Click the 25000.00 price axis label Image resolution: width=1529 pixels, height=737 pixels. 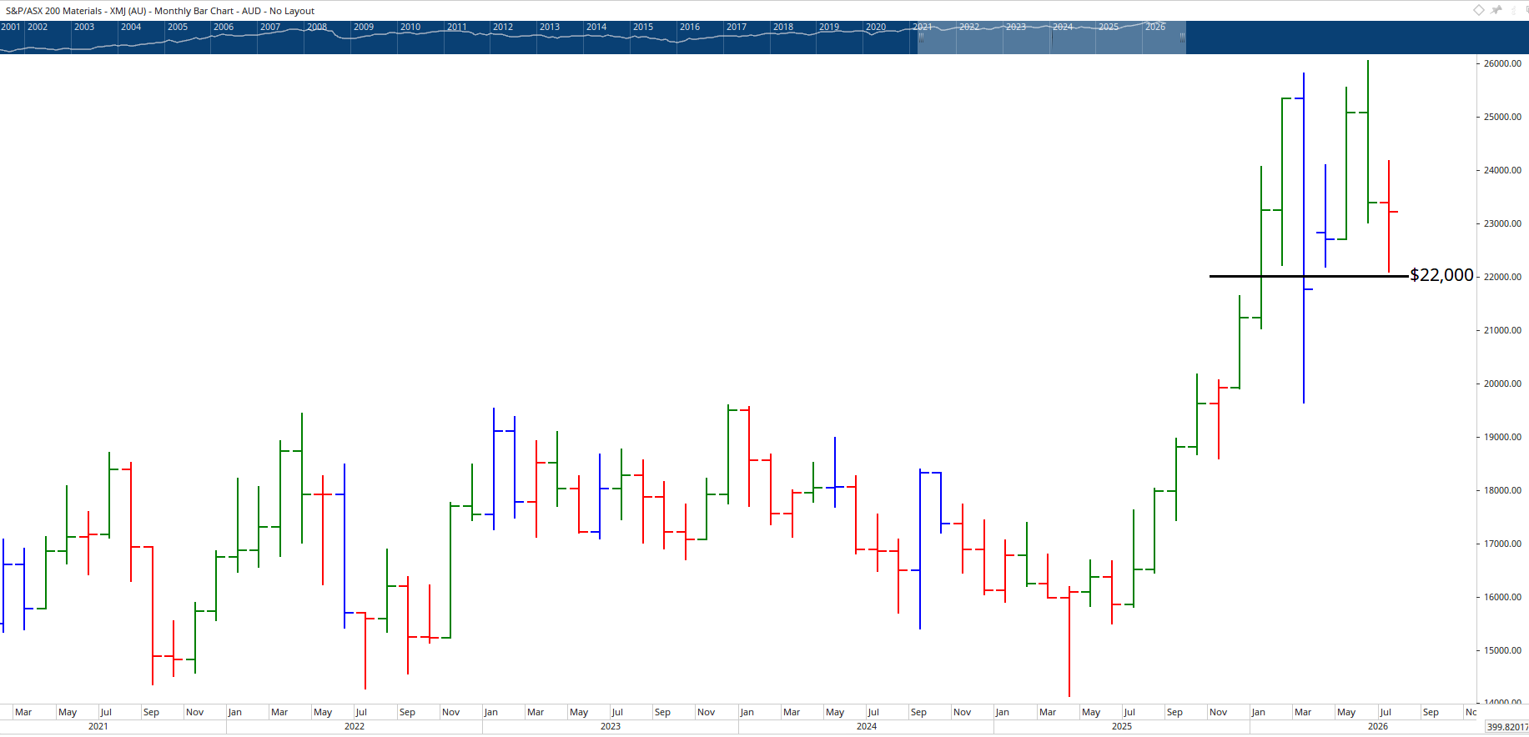1502,117
